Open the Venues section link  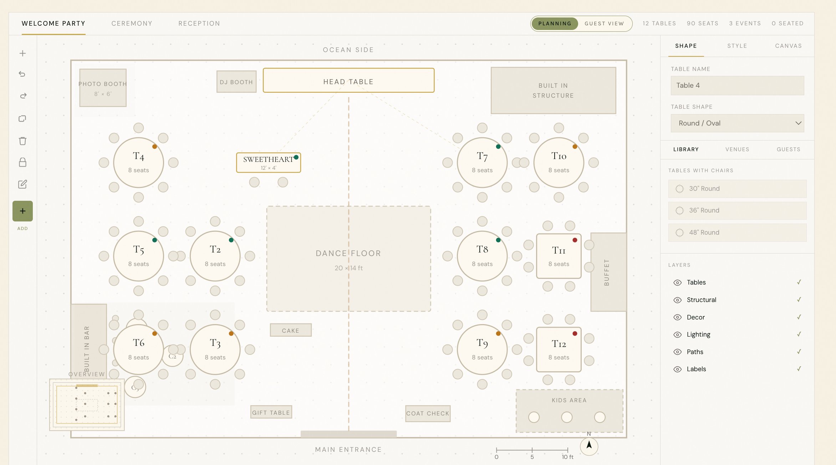(x=737, y=149)
